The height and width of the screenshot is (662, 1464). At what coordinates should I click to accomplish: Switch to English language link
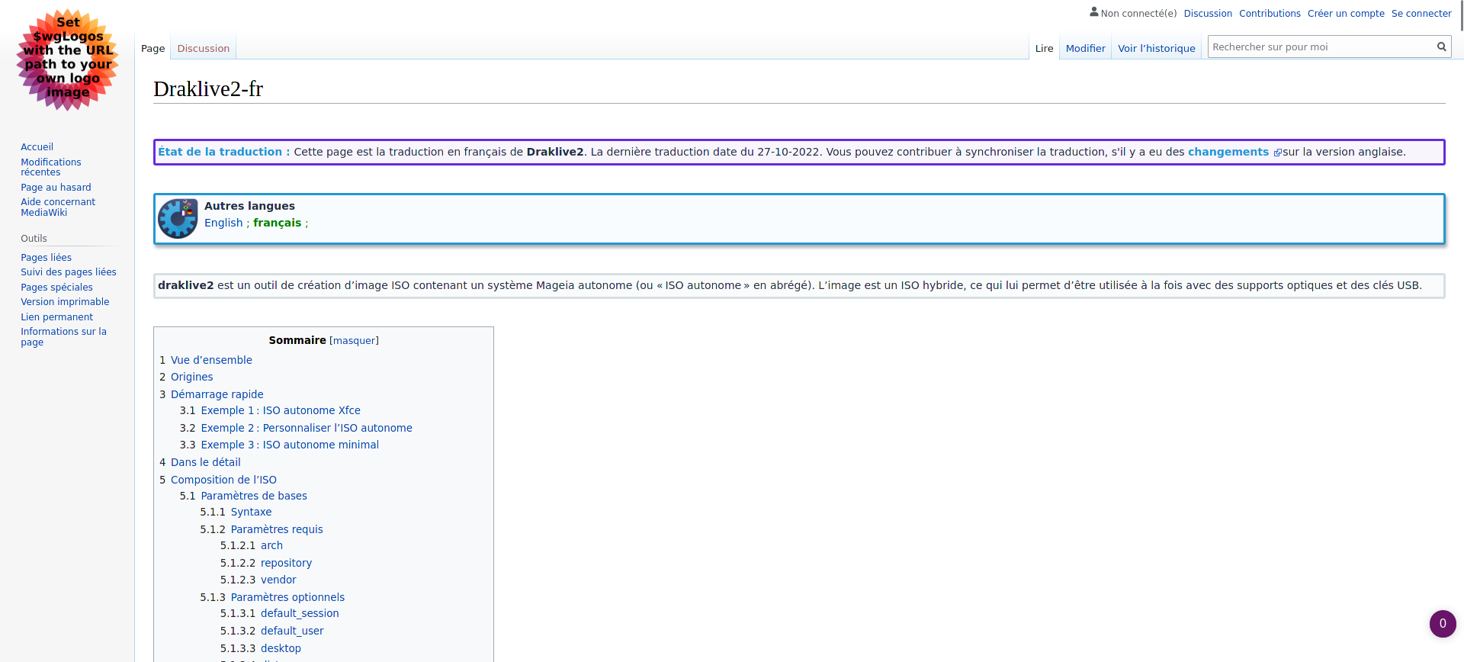point(223,223)
